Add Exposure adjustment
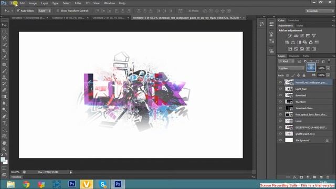 pyautogui.click(x=308, y=36)
